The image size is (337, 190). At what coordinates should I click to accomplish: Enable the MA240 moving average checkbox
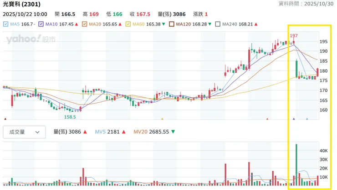coord(218,24)
